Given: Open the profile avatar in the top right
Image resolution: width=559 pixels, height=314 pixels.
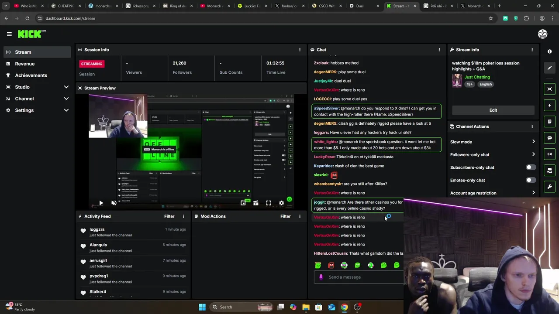Looking at the screenshot, I should point(542,34).
